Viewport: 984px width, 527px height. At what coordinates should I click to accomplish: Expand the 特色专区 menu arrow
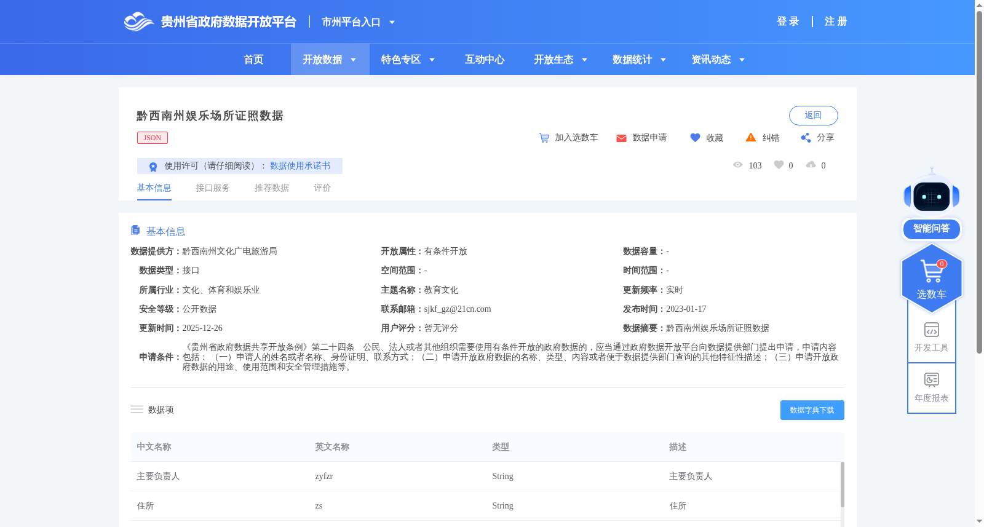(432, 60)
